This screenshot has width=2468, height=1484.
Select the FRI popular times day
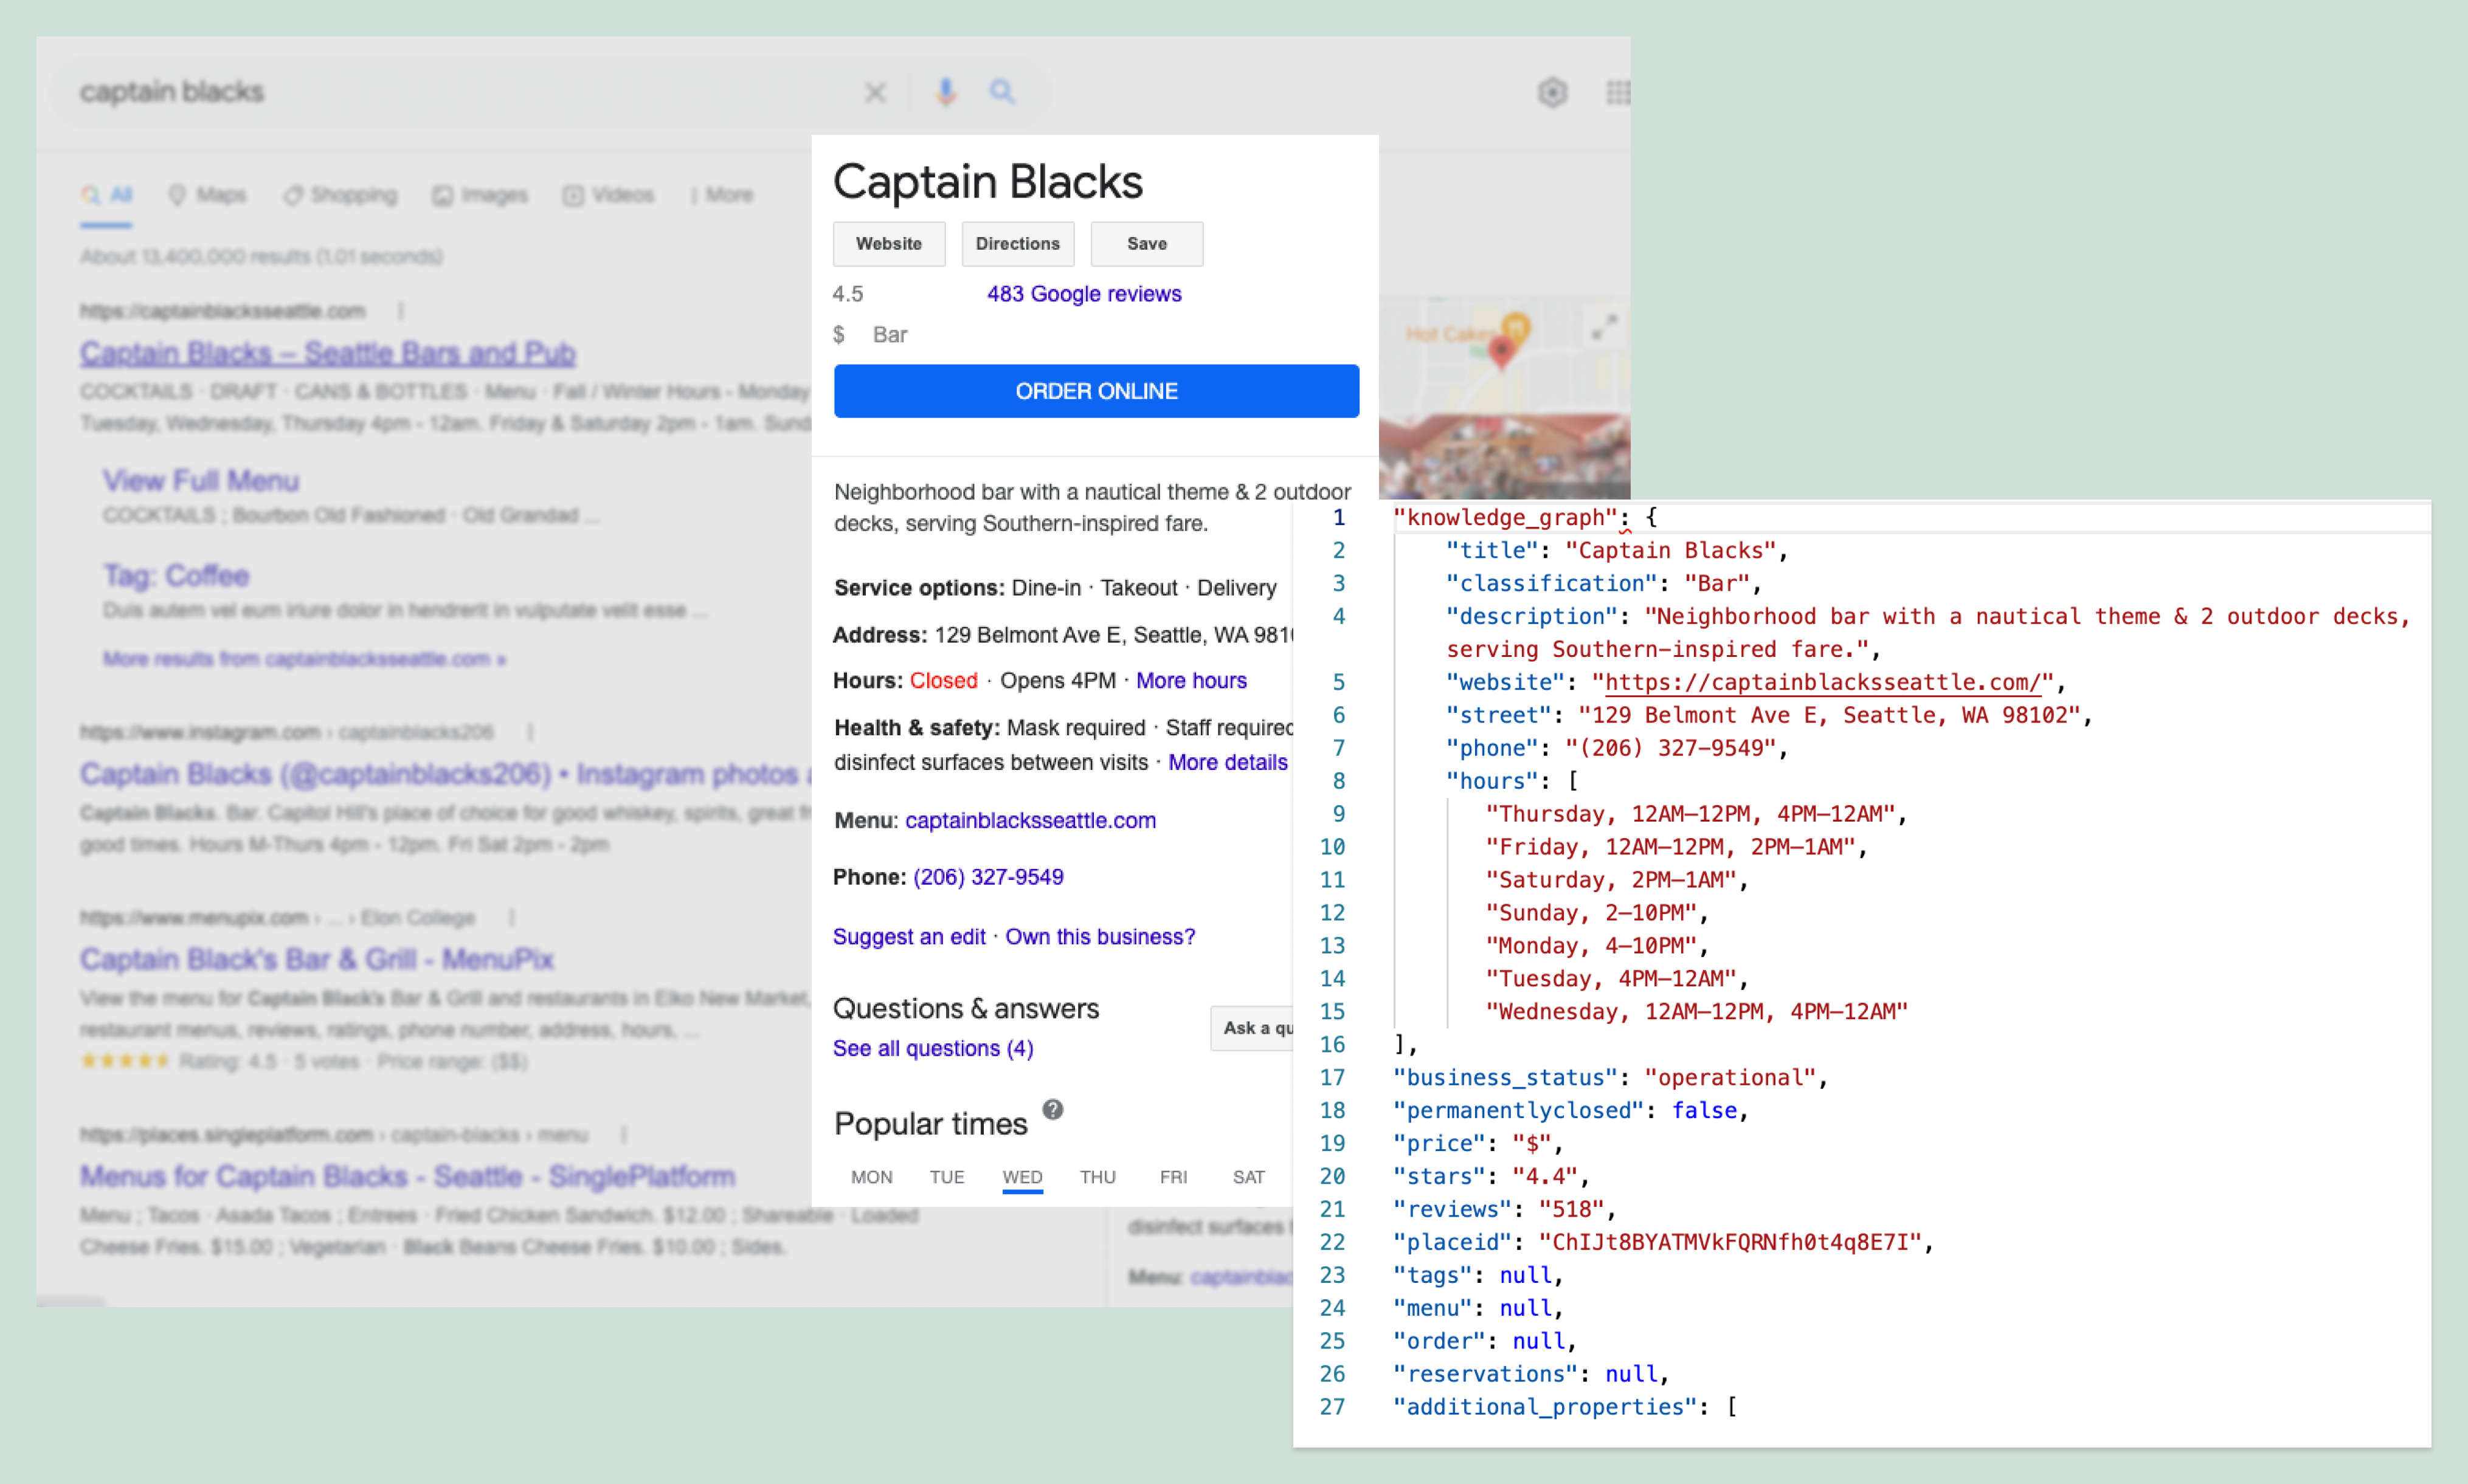pyautogui.click(x=1172, y=1177)
